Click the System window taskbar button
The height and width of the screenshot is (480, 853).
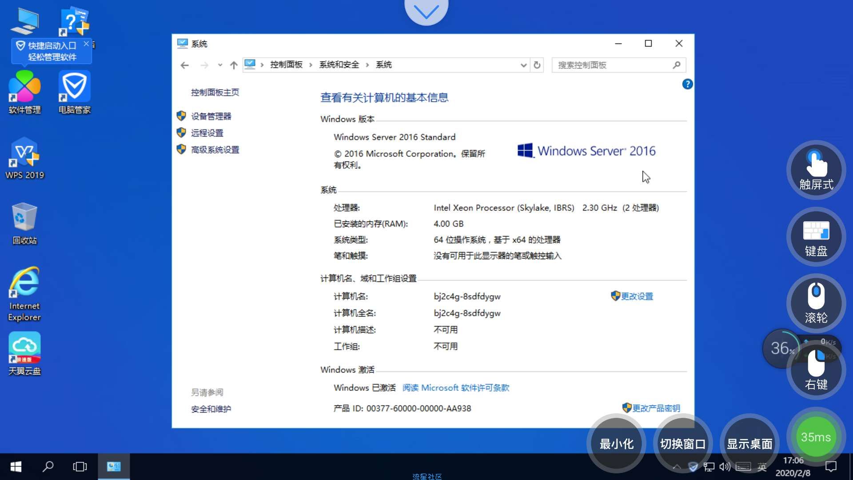click(114, 467)
